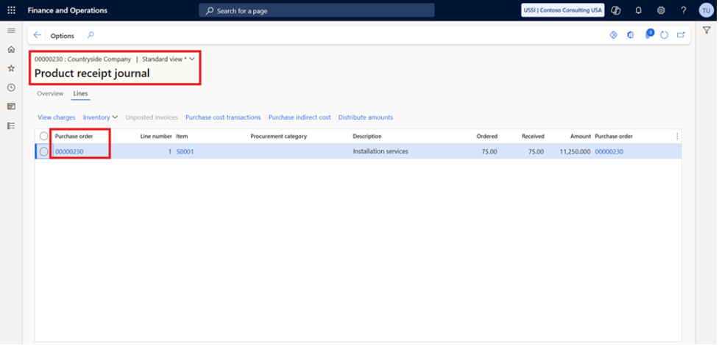Open the settings gear menu
Viewport: 719px width, 345px height.
(661, 10)
